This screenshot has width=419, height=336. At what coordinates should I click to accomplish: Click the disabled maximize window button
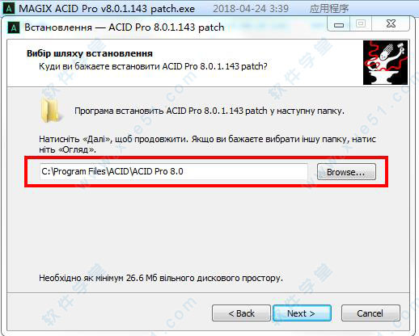tap(361, 24)
